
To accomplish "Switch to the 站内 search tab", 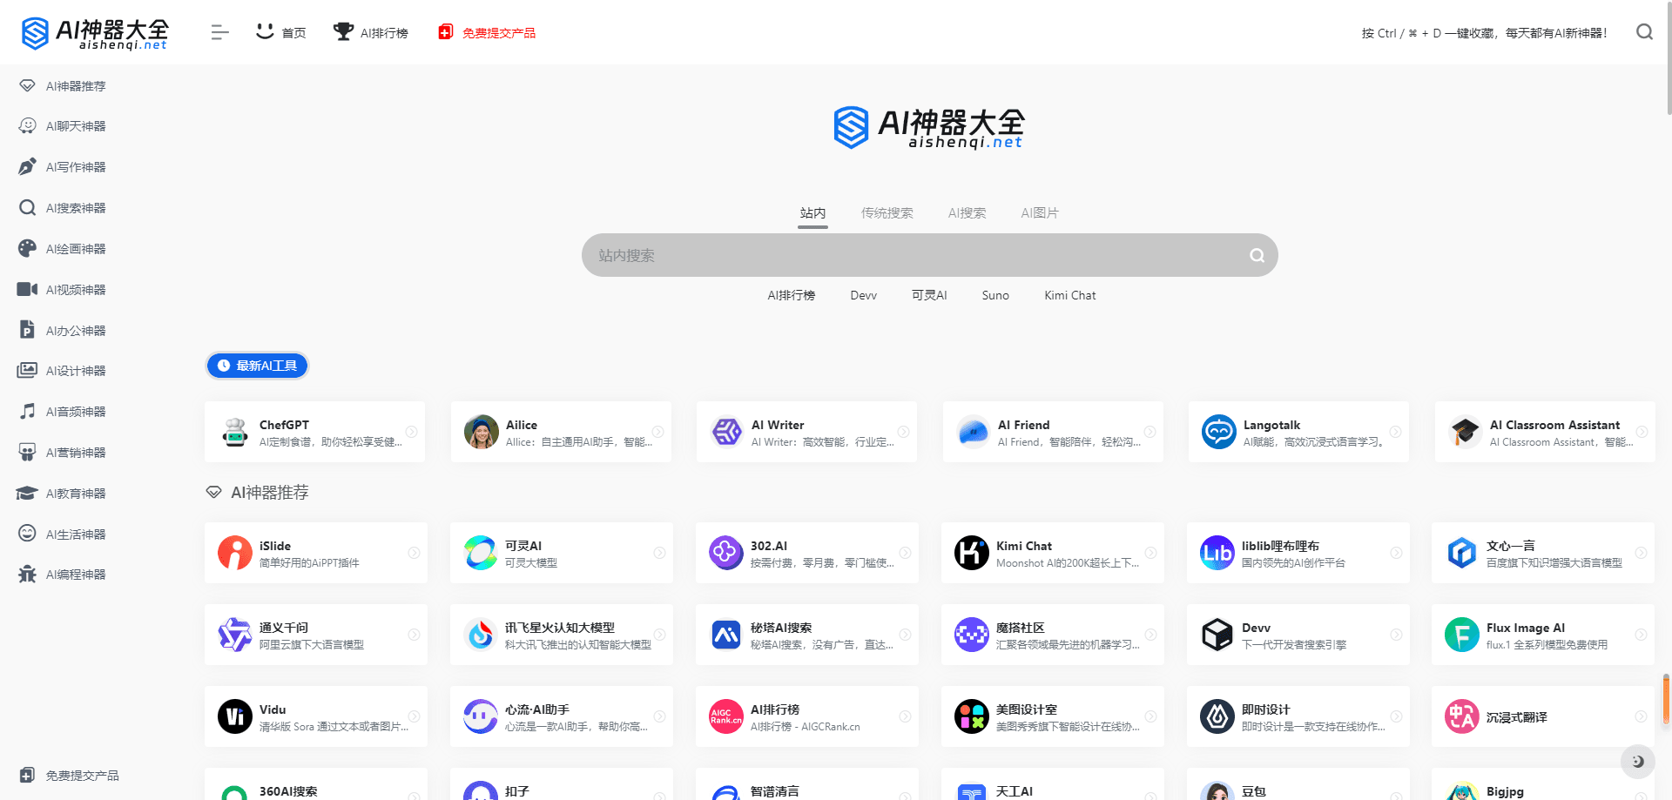I will pos(812,213).
